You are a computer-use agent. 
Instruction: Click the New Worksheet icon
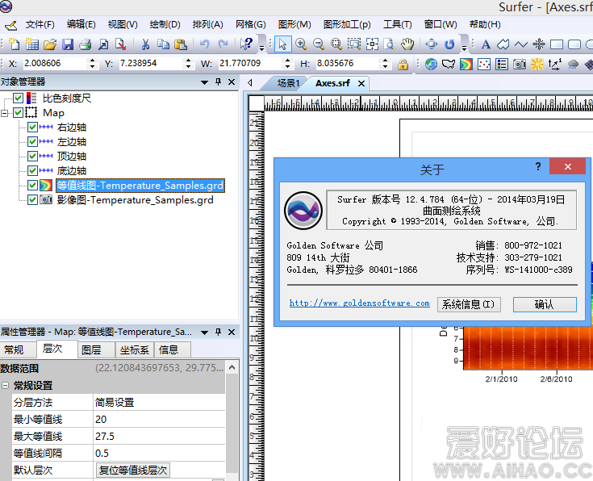(x=32, y=44)
